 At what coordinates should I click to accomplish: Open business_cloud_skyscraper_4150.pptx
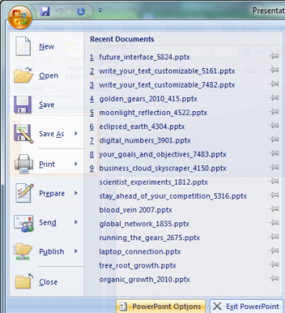163,168
